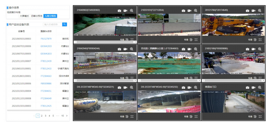The image size is (270, 126).
Task: Expand 商混站门口 camera to fullscreen
Action: pyautogui.click(x=260, y=116)
